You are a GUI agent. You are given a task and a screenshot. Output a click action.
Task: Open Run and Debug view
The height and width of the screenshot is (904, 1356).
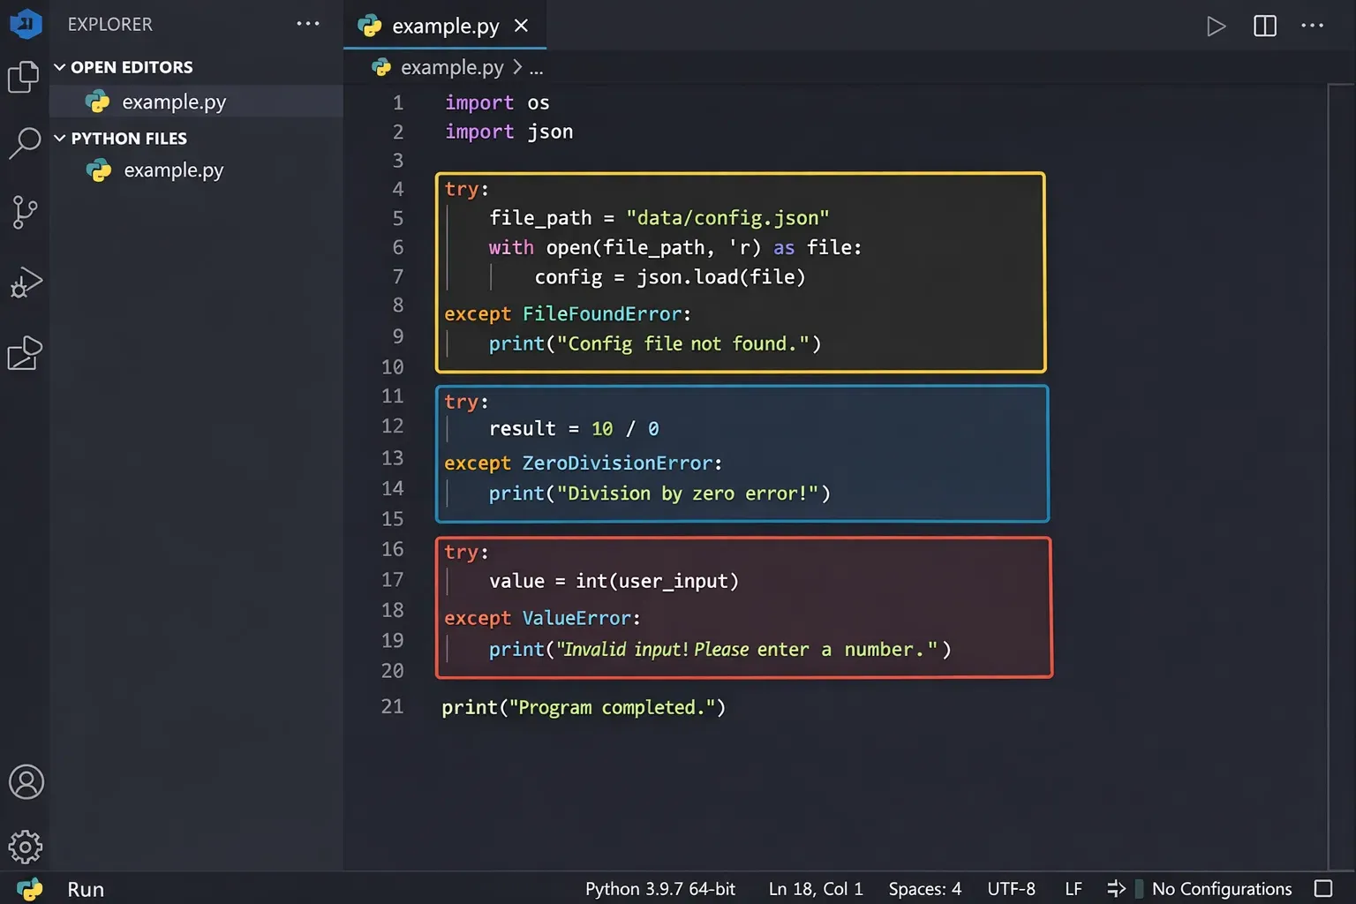tap(25, 282)
